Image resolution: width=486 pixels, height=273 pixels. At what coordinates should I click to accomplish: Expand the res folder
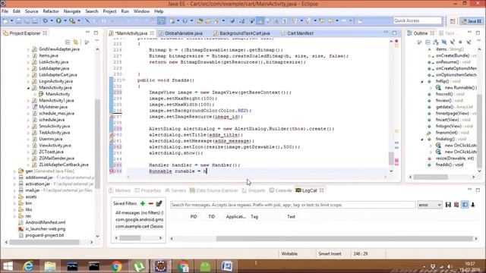click(14, 216)
